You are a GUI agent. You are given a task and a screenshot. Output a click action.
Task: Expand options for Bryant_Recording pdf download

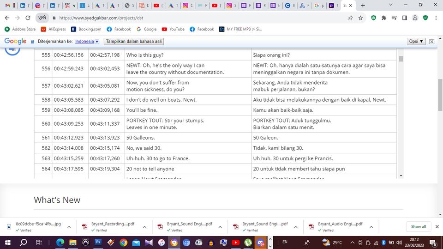pyautogui.click(x=144, y=227)
